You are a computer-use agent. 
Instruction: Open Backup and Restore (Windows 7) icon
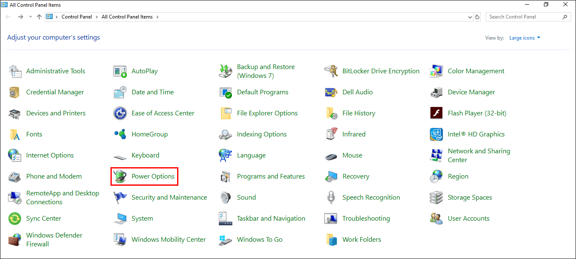pyautogui.click(x=226, y=71)
